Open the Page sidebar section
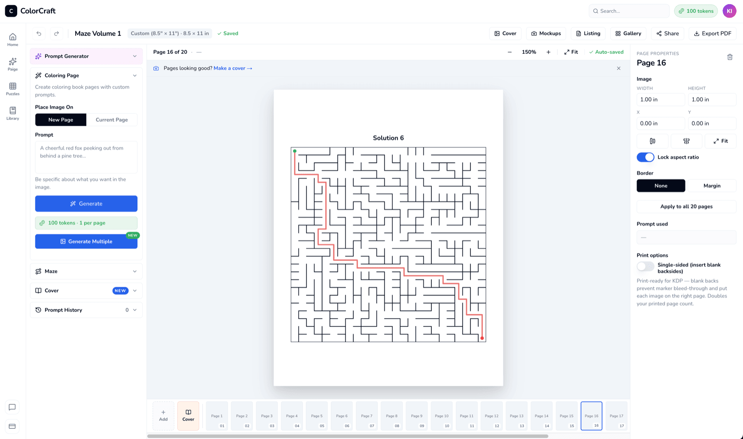This screenshot has height=439, width=743. tap(13, 64)
